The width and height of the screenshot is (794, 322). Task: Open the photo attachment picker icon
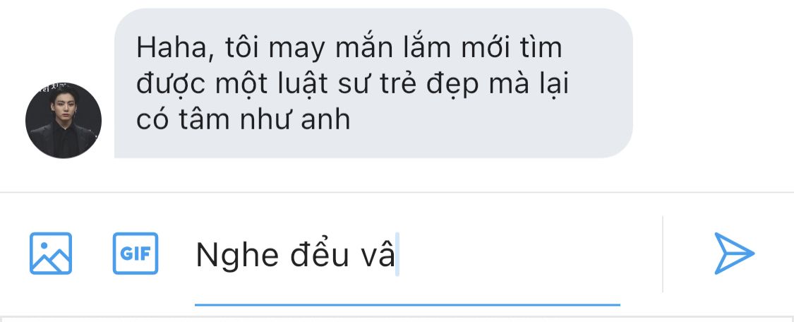click(51, 253)
